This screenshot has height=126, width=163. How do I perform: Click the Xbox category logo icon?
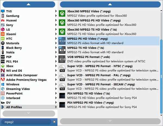click(3, 66)
